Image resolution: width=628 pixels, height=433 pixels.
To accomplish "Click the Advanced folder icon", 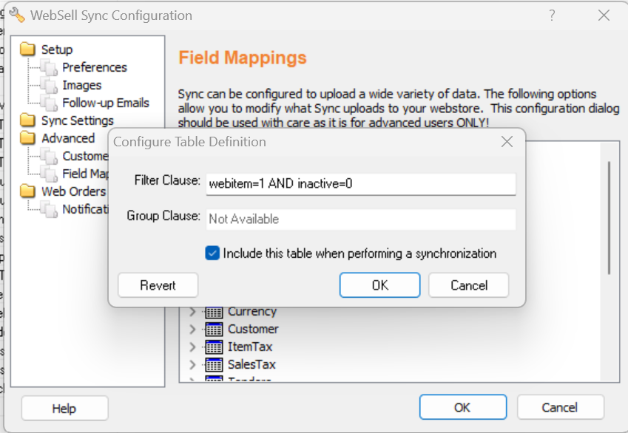I will tap(27, 138).
